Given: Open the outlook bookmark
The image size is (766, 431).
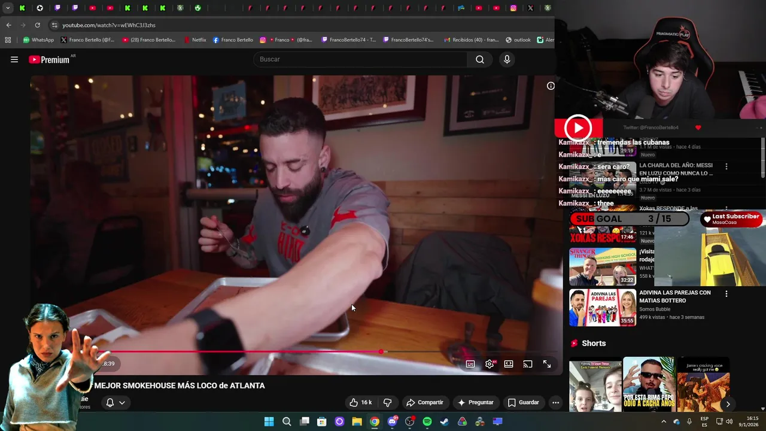Looking at the screenshot, I should pyautogui.click(x=518, y=40).
